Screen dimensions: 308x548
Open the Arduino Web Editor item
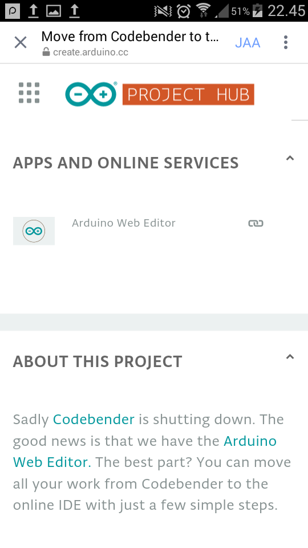pyautogui.click(x=124, y=223)
